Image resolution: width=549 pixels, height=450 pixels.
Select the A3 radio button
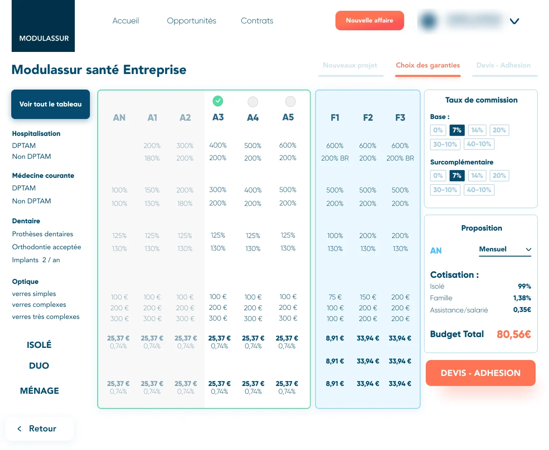click(x=218, y=101)
